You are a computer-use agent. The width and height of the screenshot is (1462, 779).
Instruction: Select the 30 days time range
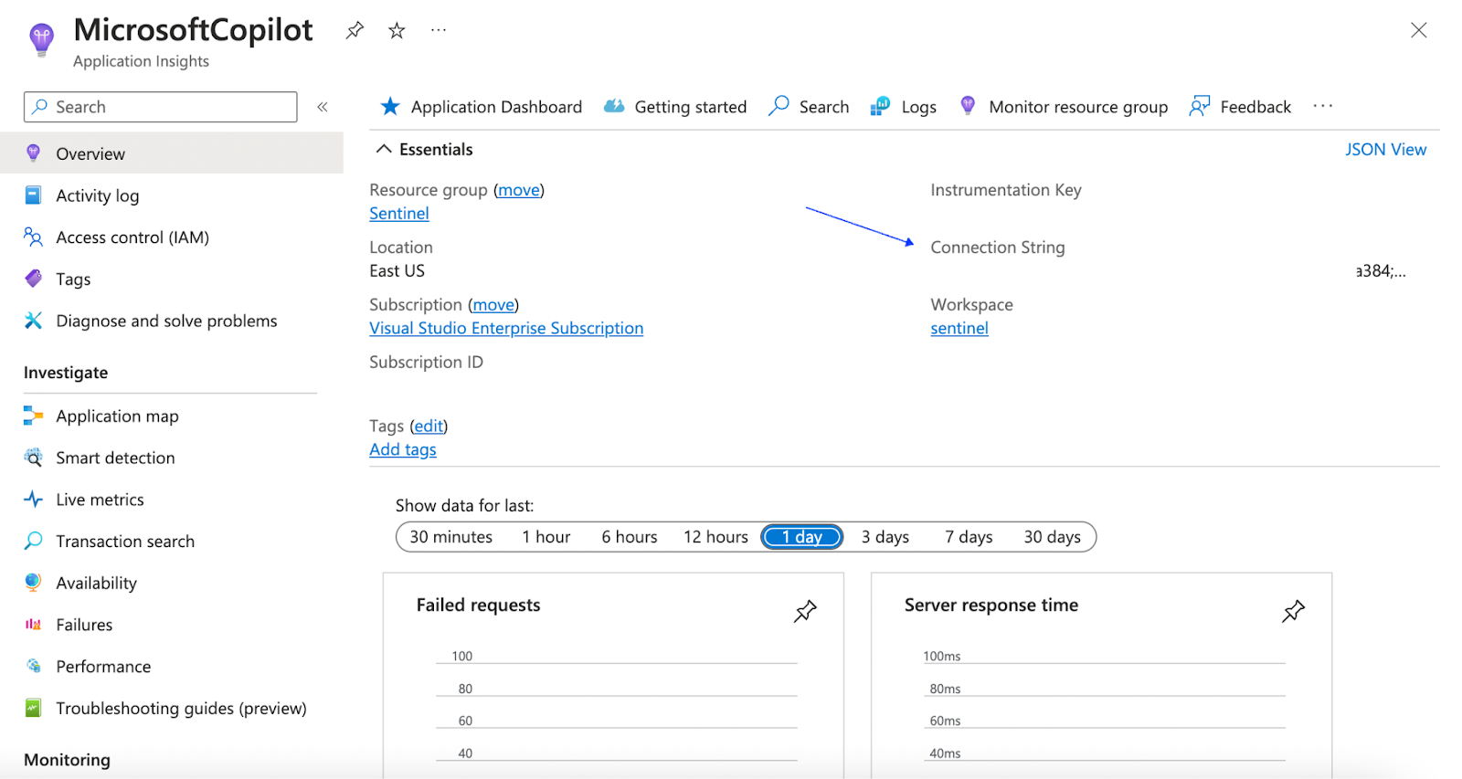pos(1053,537)
